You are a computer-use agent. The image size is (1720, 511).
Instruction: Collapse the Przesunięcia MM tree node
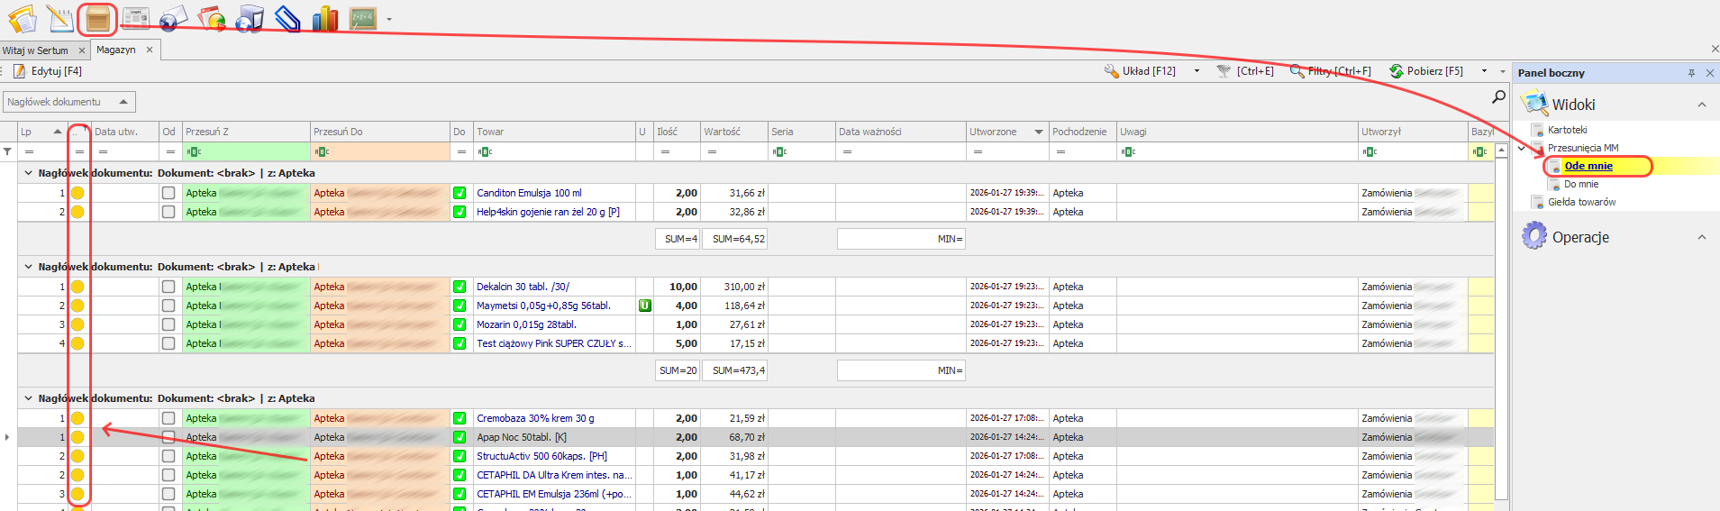tap(1522, 148)
